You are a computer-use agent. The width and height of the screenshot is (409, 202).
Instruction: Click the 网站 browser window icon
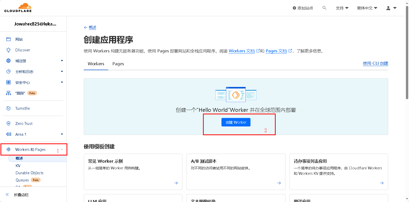pyautogui.click(x=8, y=39)
